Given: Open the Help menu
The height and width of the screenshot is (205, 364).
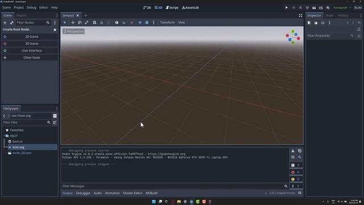Looking at the screenshot, I should tap(55, 7).
